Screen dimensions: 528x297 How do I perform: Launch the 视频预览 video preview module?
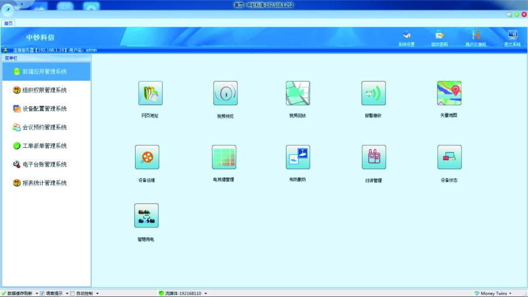pyautogui.click(x=225, y=94)
